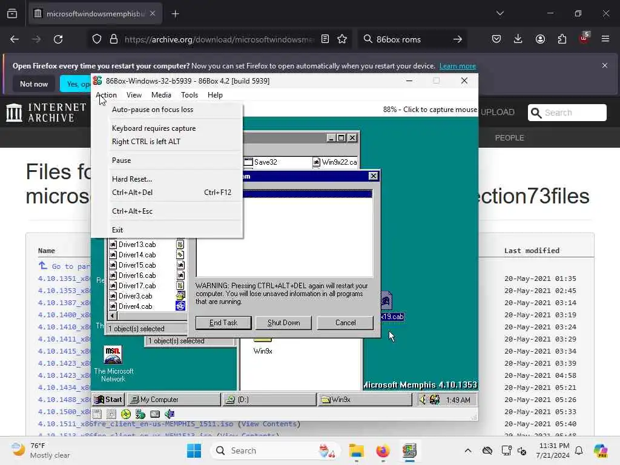This screenshot has width=620, height=465.
Task: Click Firefox reload page icon
Action: point(58,39)
